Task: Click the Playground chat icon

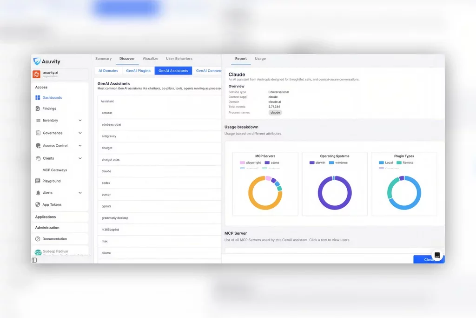Action: coord(38,181)
